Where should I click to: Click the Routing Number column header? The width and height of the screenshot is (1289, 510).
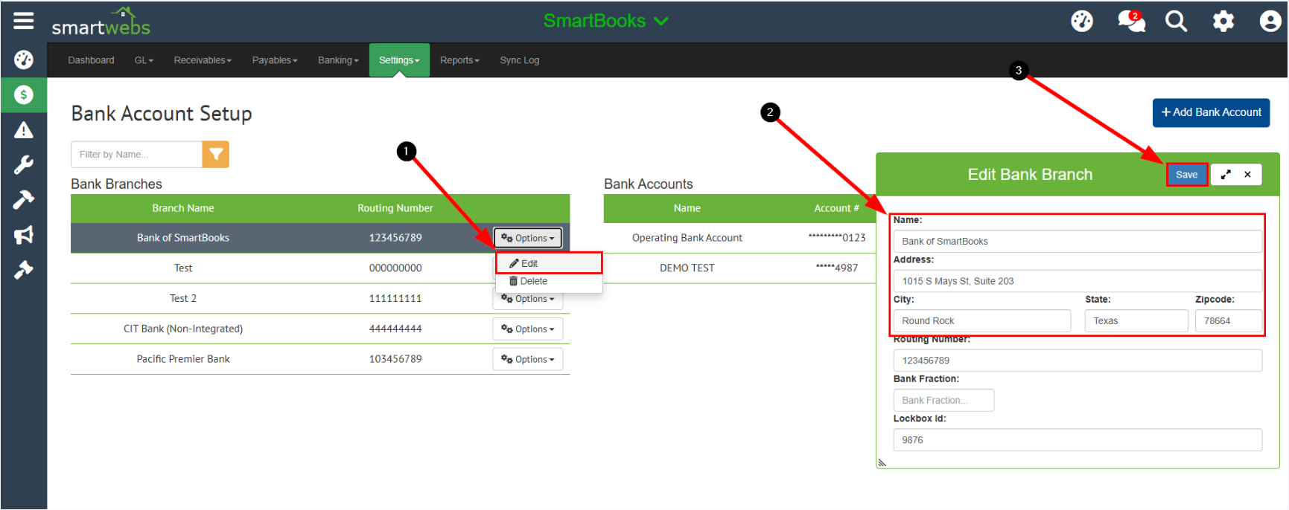click(395, 208)
